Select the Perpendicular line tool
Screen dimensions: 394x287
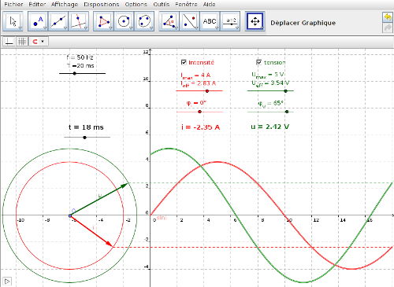coord(79,21)
